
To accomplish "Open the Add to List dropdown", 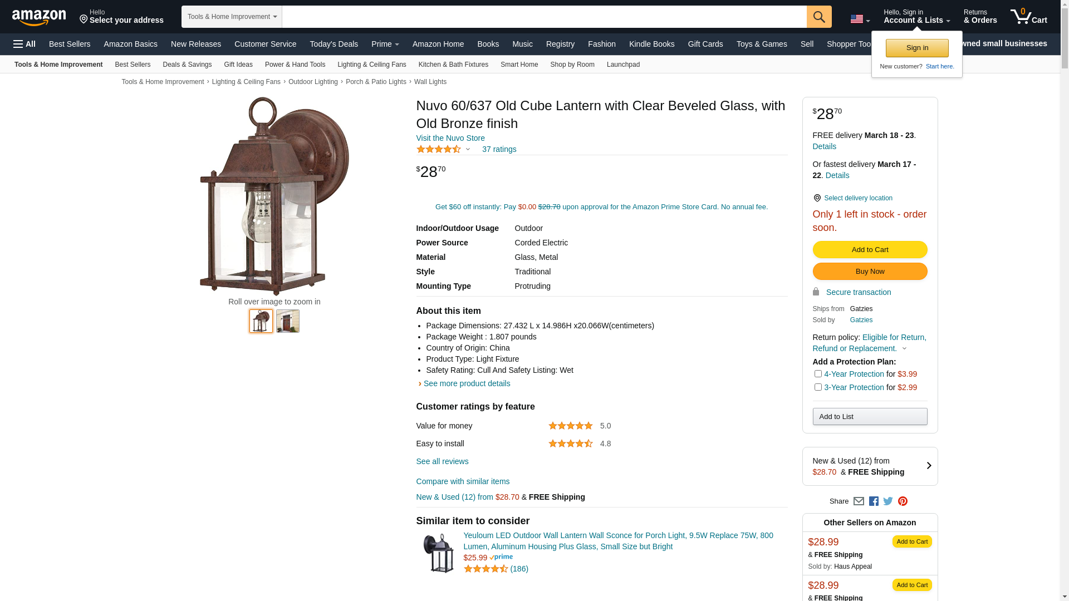I will pos(870,417).
